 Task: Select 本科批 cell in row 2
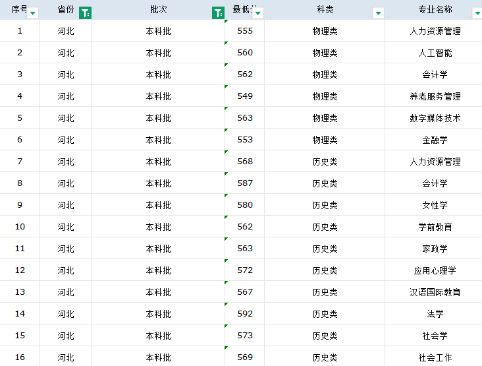coord(158,53)
